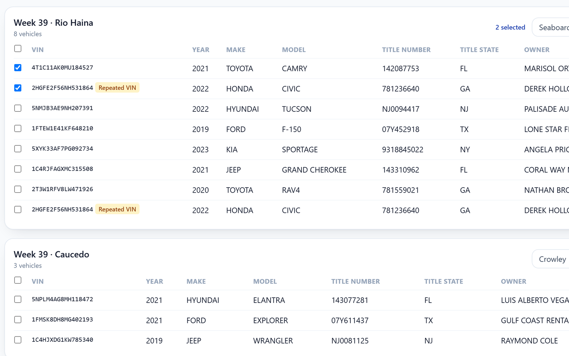Click the MODEL header in Rio Haina table
Image resolution: width=569 pixels, height=356 pixels.
pyautogui.click(x=294, y=50)
